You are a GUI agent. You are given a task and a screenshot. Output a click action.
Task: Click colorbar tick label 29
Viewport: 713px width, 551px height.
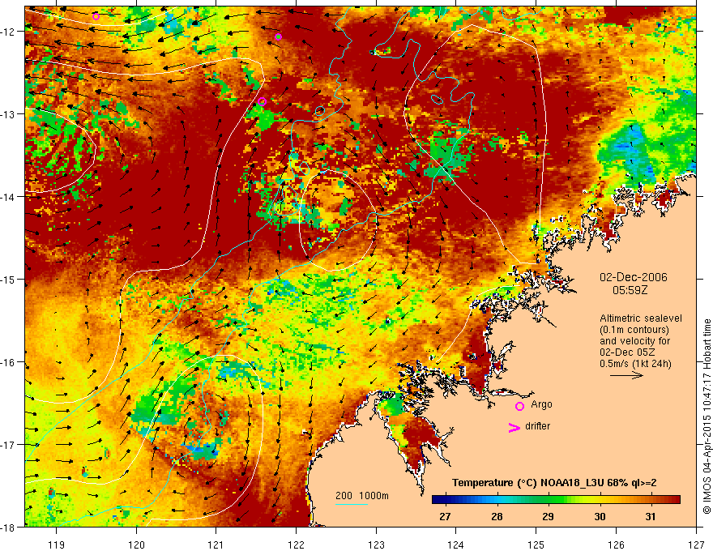[x=549, y=516]
